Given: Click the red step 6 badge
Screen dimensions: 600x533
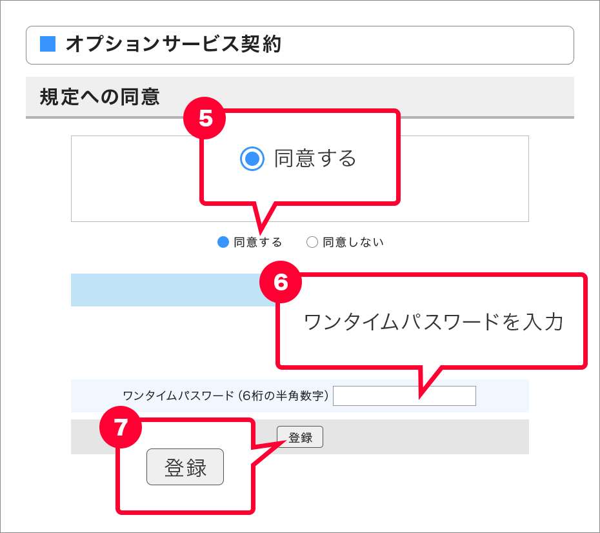Looking at the screenshot, I should [x=281, y=282].
